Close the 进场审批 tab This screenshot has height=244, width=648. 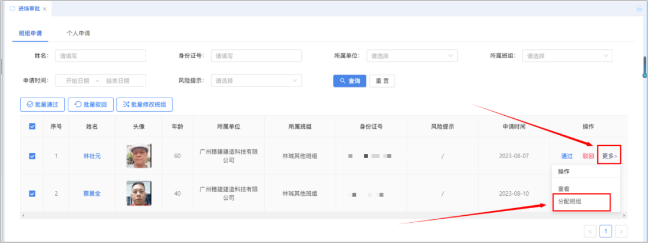[45, 9]
